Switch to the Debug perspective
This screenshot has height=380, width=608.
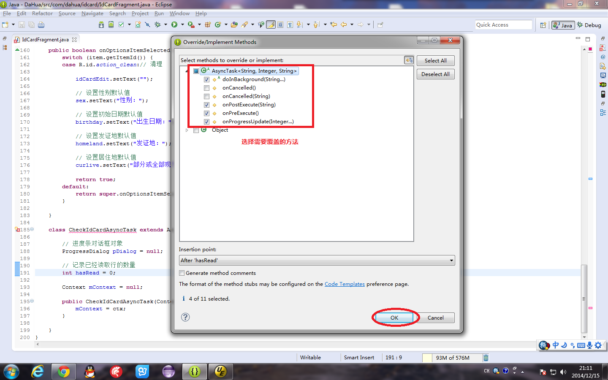tap(589, 25)
